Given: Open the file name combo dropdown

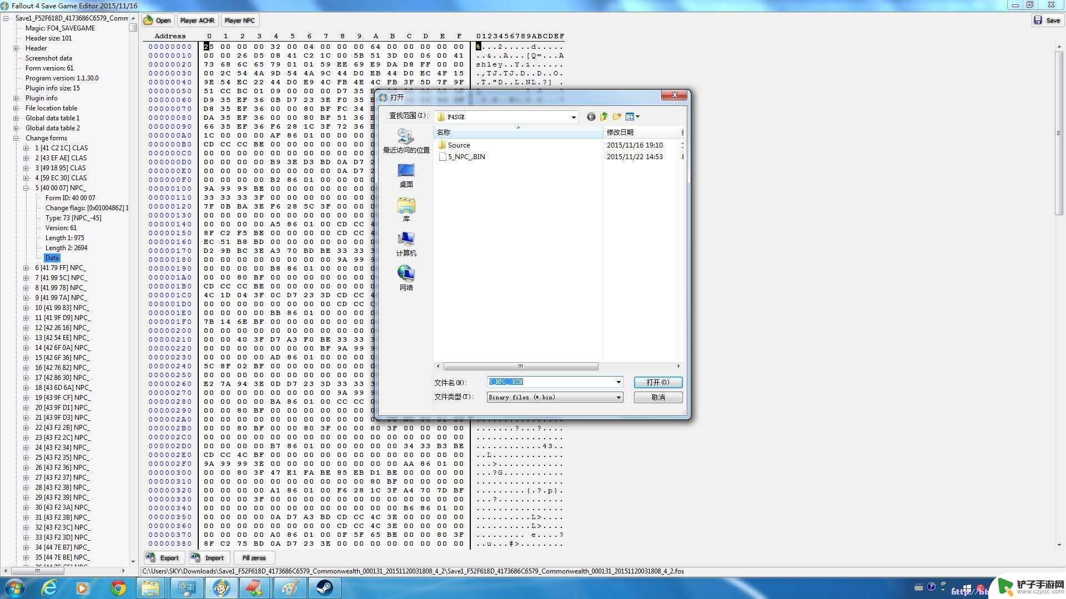Looking at the screenshot, I should [619, 382].
